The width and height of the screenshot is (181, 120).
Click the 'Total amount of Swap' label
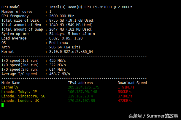(x=22, y=29)
